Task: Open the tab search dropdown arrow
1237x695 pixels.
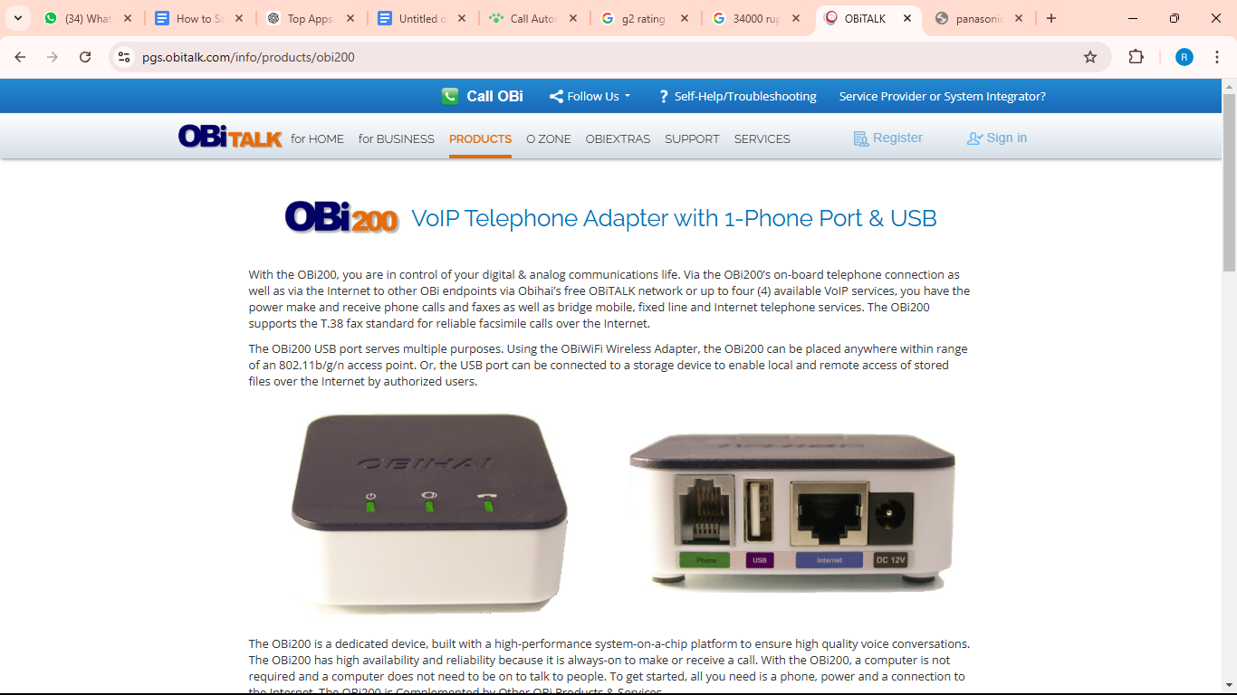Action: pos(17,18)
